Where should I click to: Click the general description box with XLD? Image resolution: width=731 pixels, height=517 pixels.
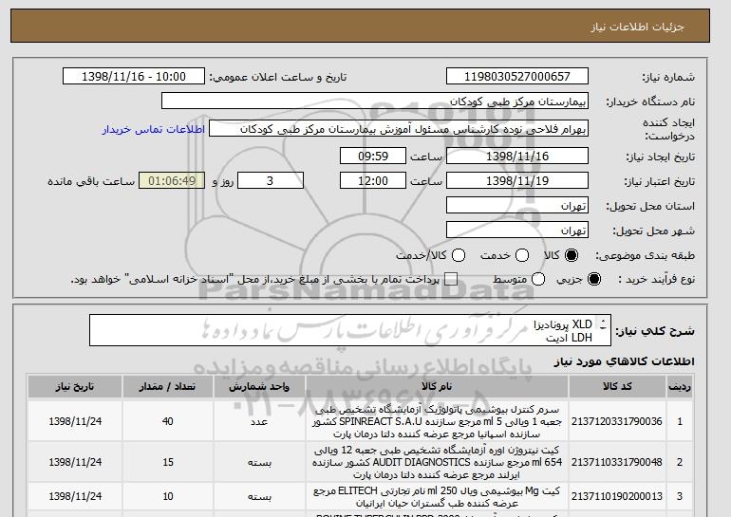point(349,330)
